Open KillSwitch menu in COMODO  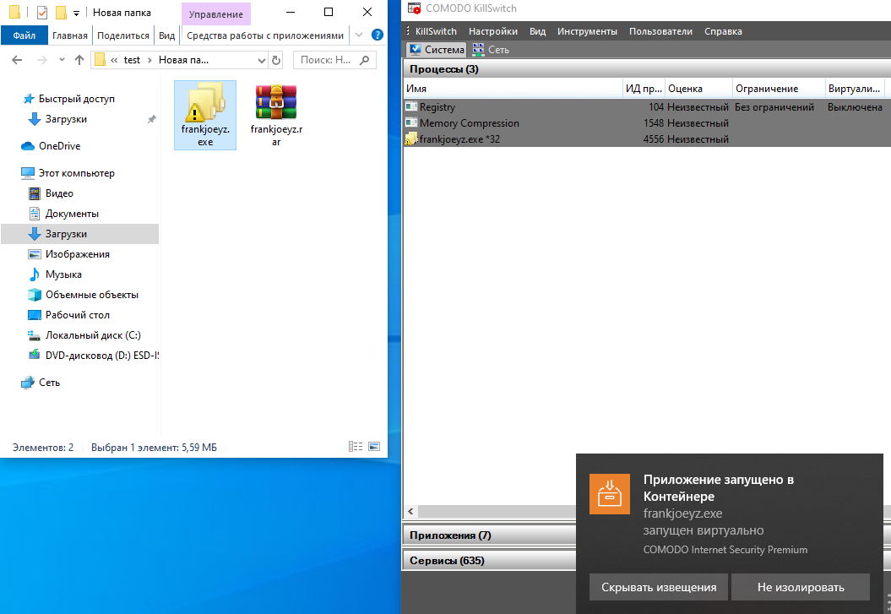436,31
